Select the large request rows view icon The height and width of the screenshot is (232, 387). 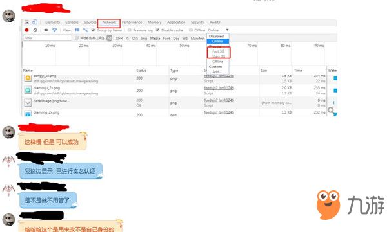[x=77, y=30]
